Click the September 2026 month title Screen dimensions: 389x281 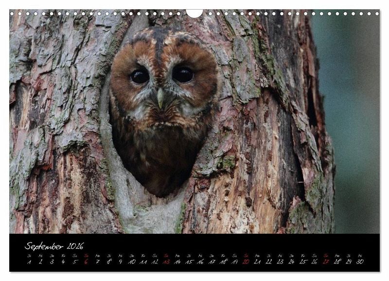click(54, 246)
